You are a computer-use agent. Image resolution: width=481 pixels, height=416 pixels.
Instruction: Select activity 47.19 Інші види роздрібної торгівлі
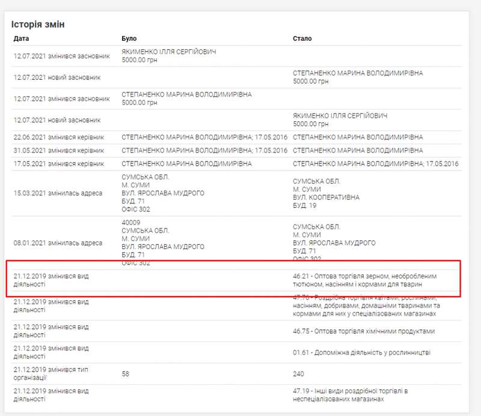(351, 395)
